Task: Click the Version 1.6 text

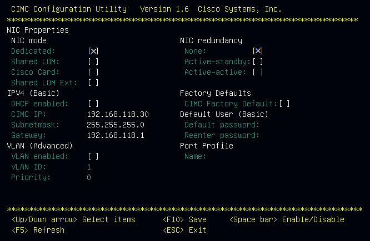Action: (x=164, y=9)
